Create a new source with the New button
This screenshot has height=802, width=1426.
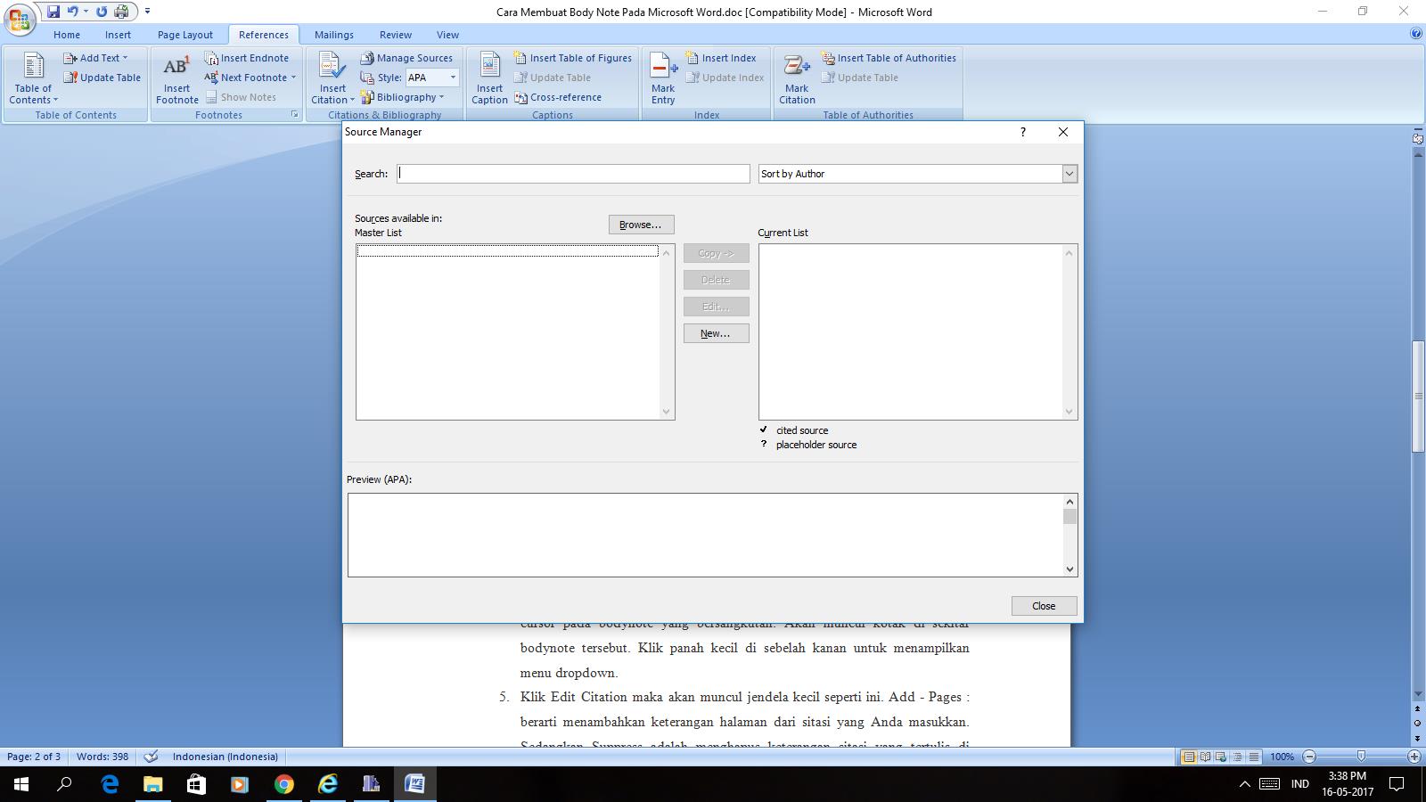716,333
